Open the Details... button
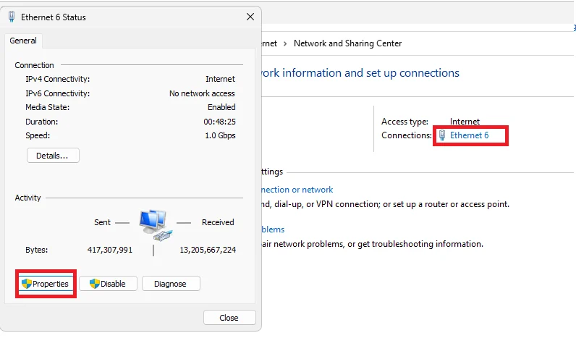 tap(53, 156)
